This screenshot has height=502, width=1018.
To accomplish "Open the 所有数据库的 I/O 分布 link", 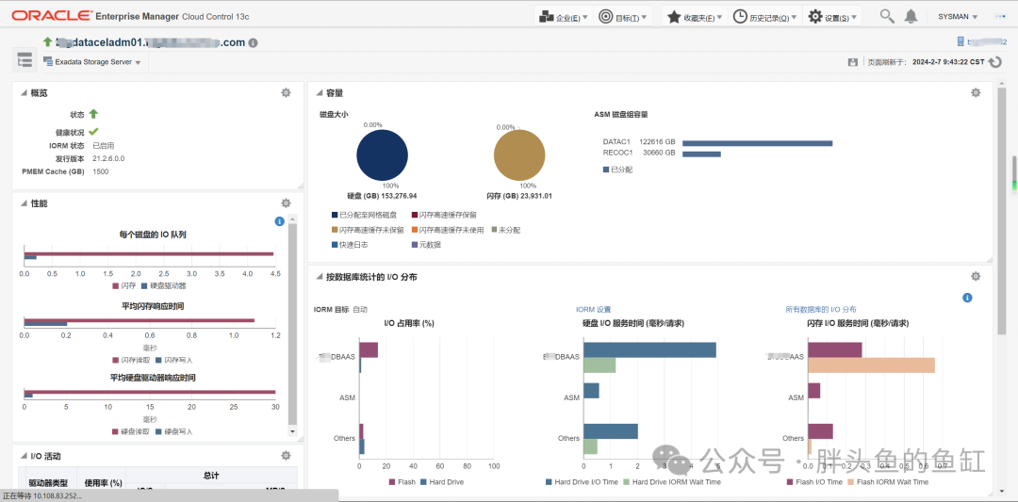I will coord(821,310).
